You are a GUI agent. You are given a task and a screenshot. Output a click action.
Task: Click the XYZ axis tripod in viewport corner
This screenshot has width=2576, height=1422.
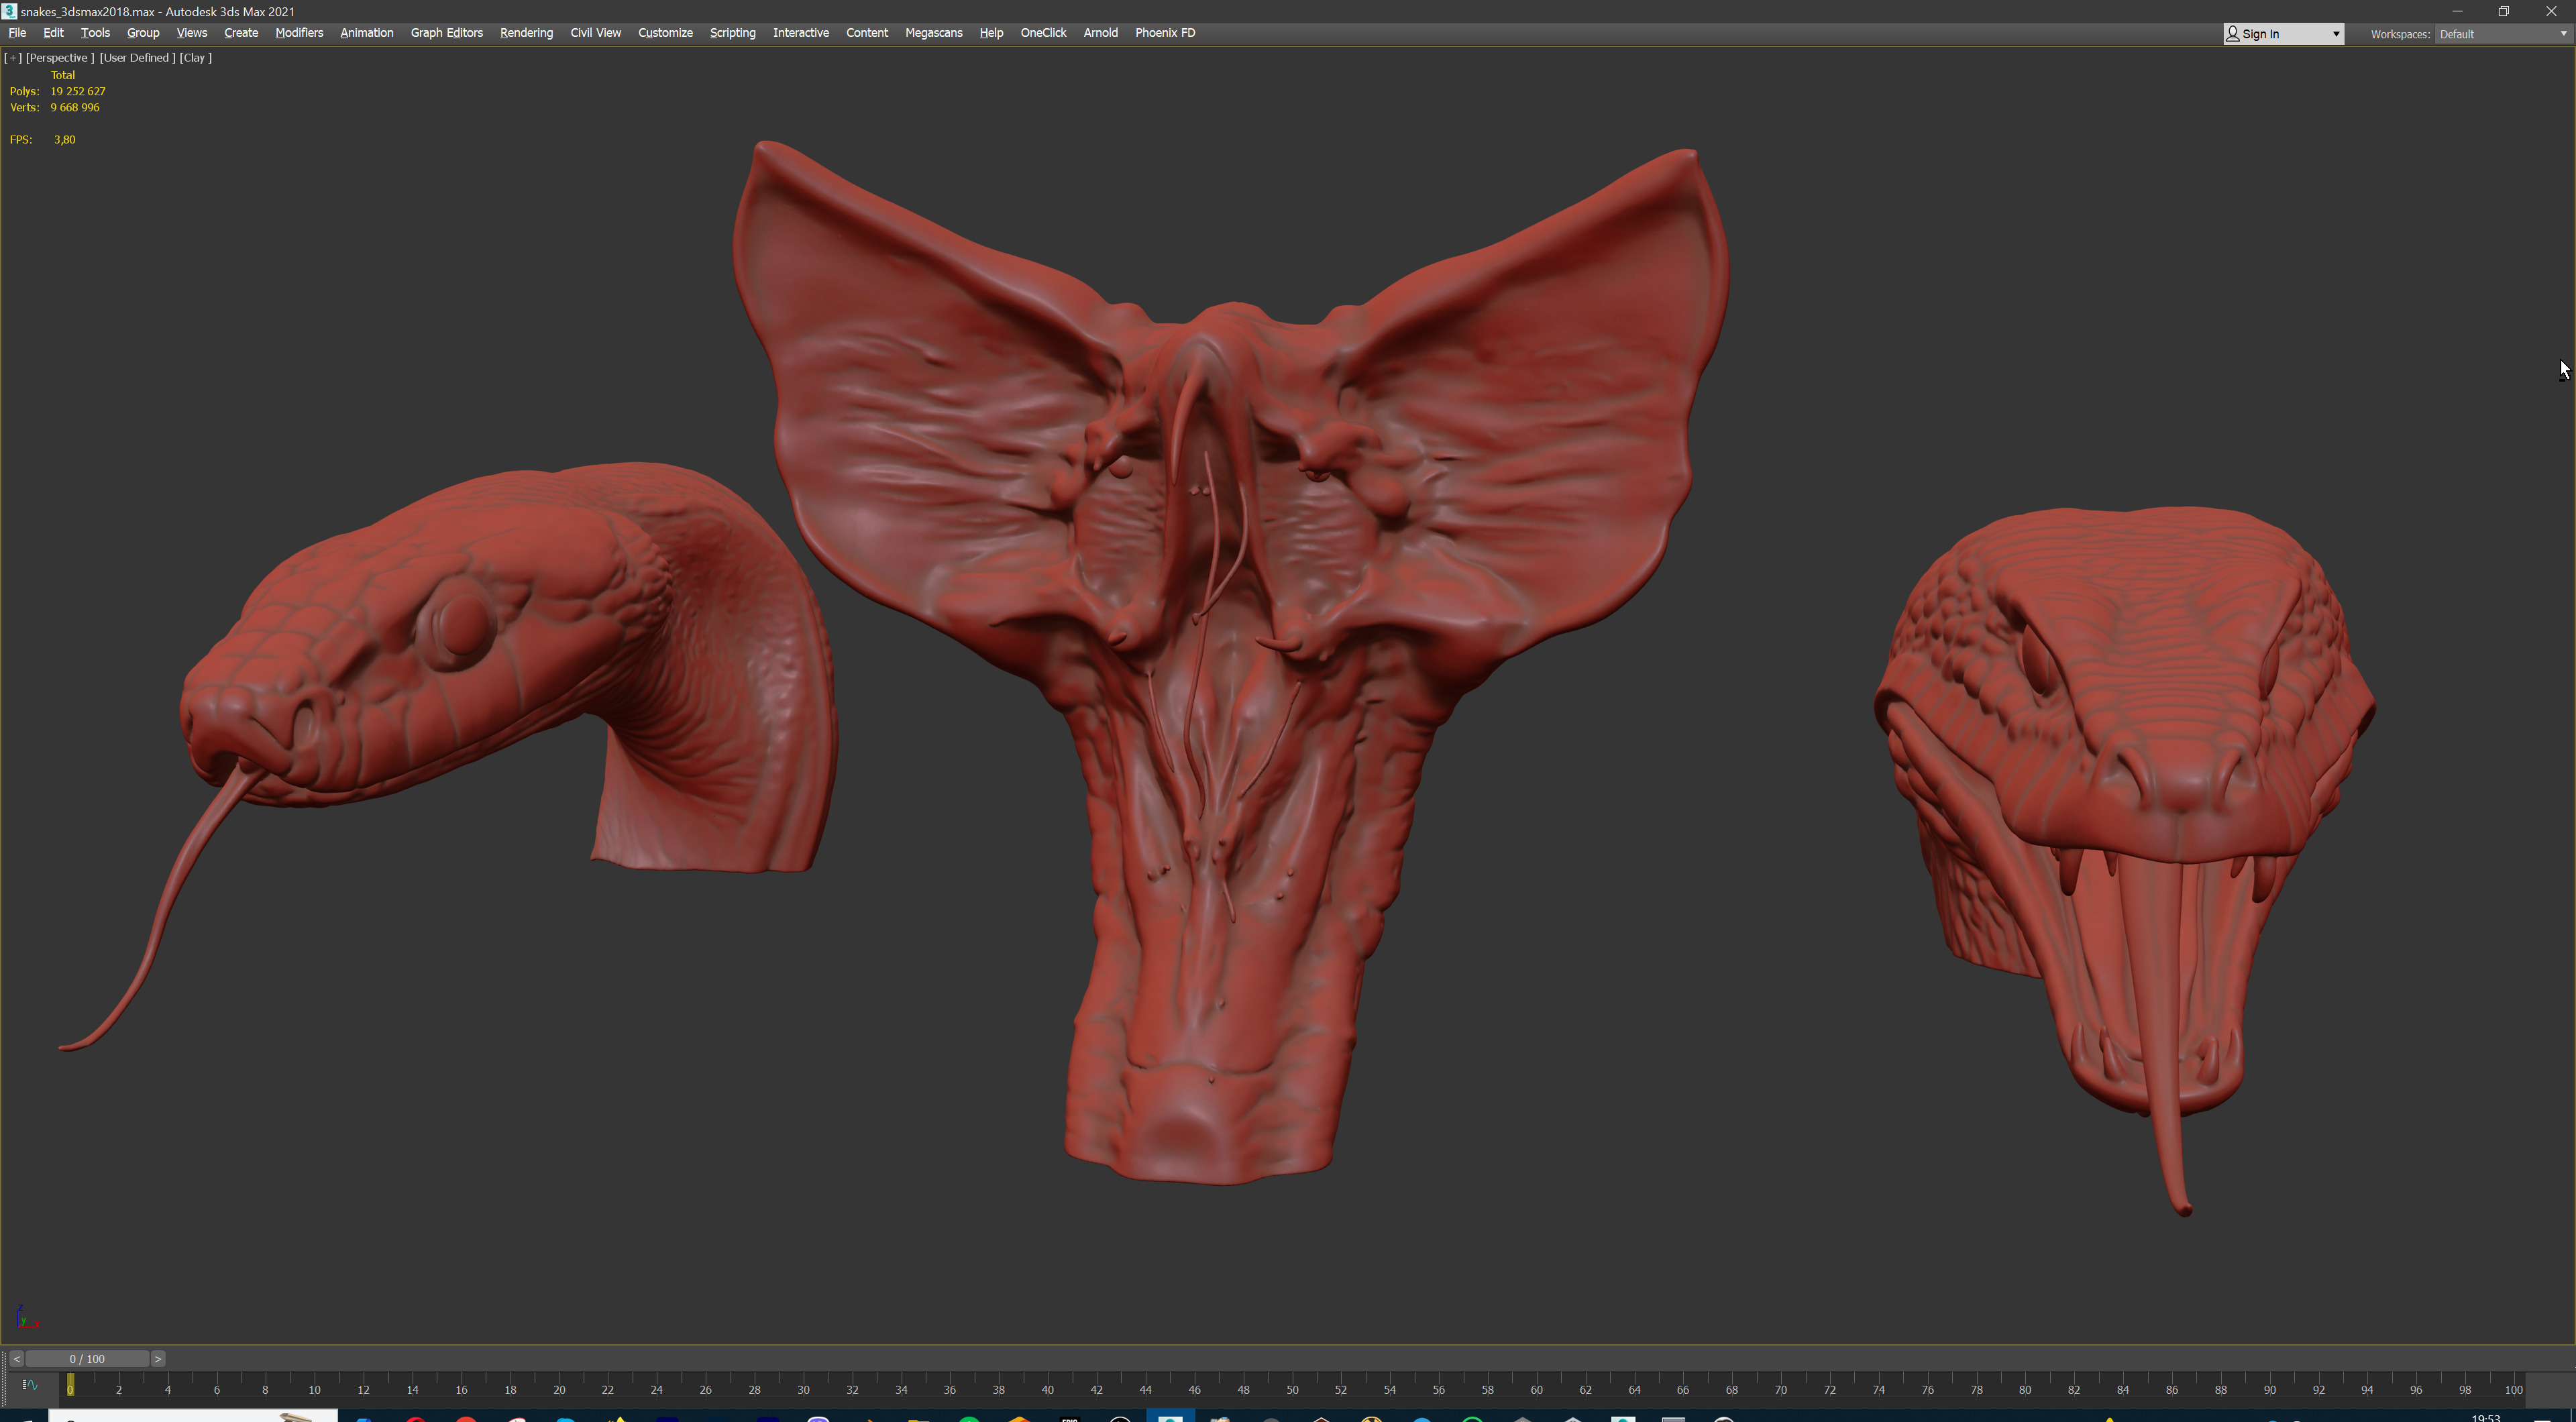click(x=27, y=1316)
